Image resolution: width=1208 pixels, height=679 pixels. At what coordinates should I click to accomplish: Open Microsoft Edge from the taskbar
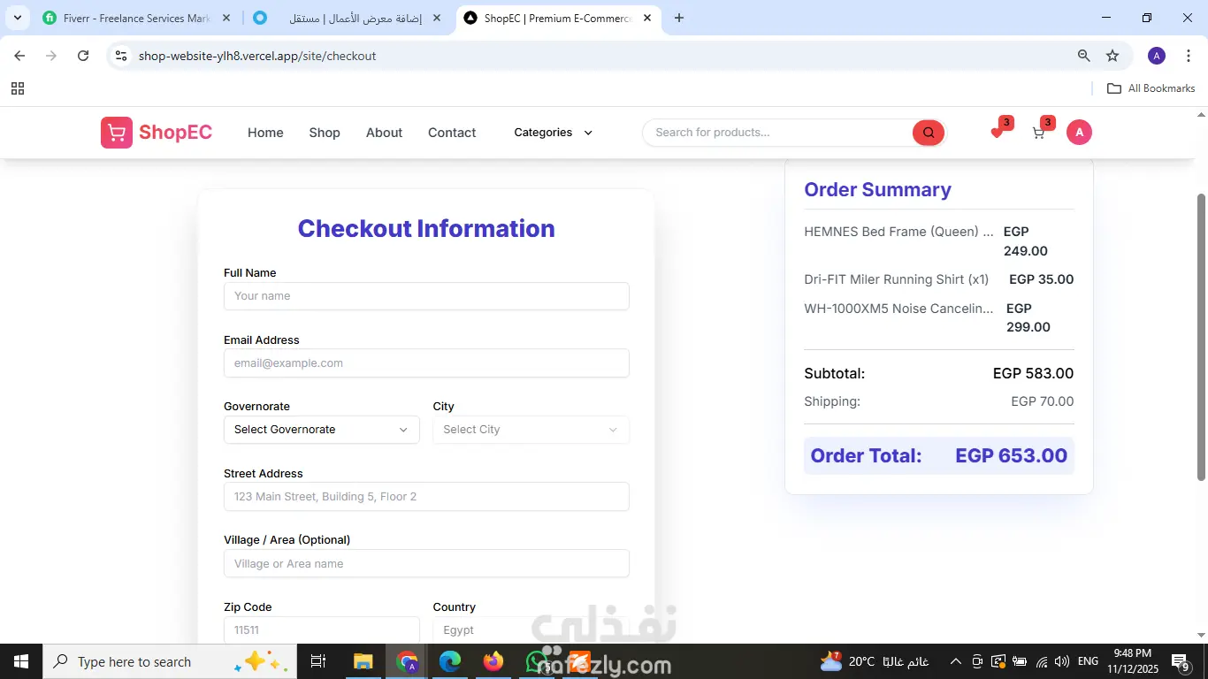(x=450, y=661)
